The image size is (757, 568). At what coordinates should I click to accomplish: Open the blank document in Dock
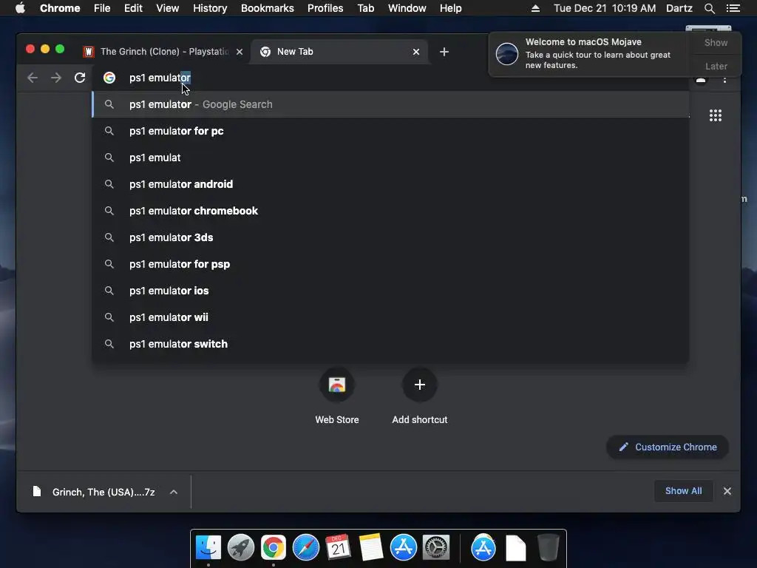pos(515,548)
